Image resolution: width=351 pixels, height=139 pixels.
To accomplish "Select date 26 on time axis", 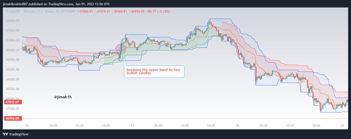I will point(27,126).
